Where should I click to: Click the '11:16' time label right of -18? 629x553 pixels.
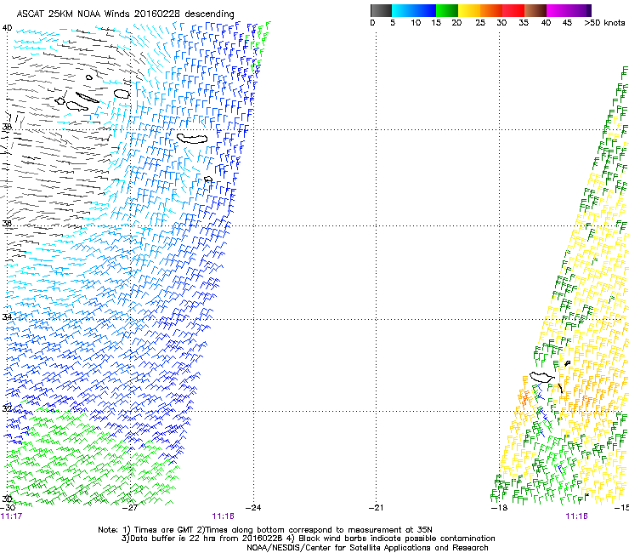(x=576, y=516)
